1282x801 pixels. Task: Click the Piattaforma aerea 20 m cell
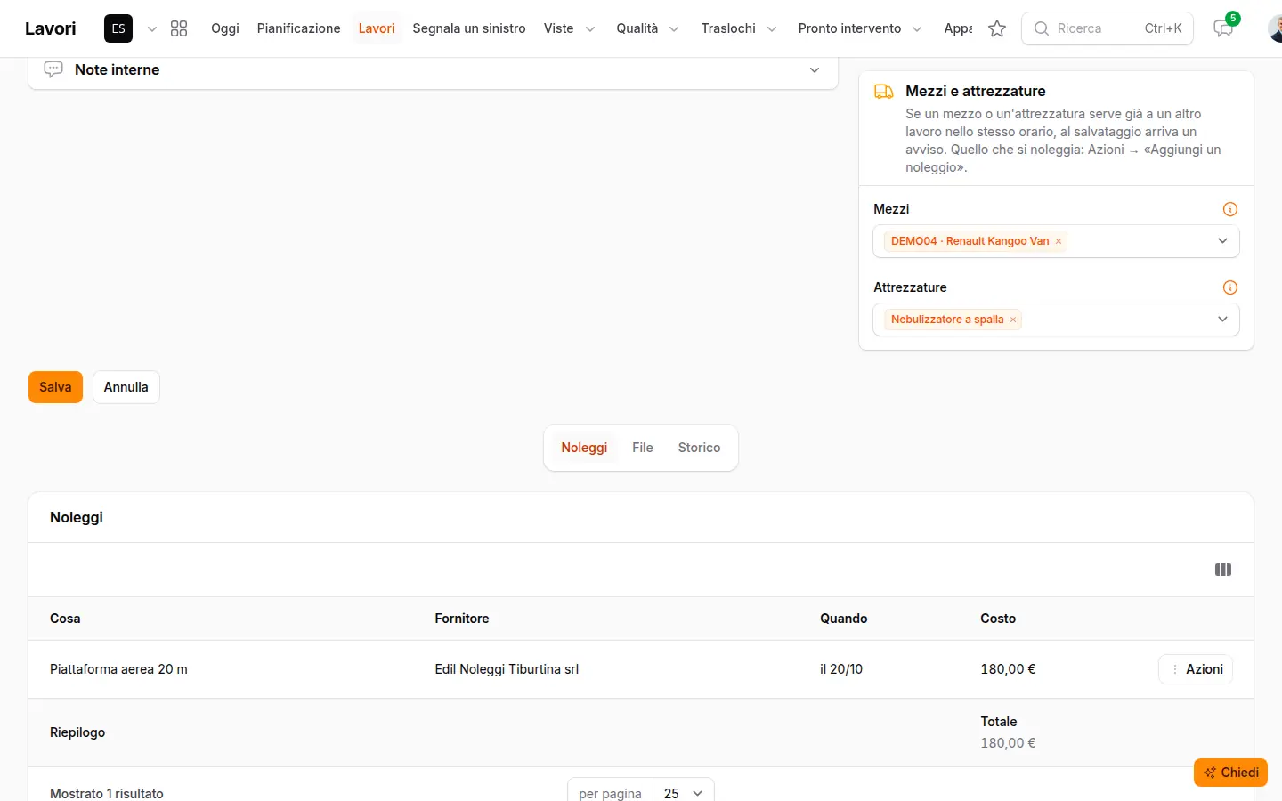click(x=118, y=669)
